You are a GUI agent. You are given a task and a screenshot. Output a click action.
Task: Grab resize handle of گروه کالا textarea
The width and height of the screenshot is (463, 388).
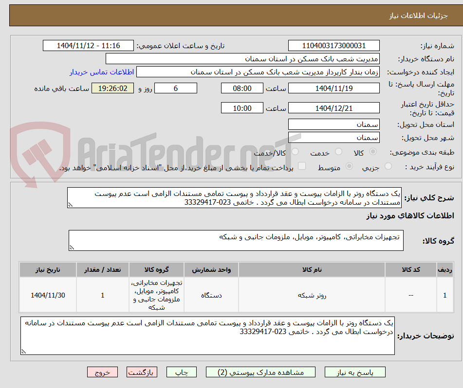(x=72, y=247)
